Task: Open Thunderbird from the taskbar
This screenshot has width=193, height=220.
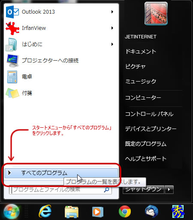Action: (x=151, y=211)
